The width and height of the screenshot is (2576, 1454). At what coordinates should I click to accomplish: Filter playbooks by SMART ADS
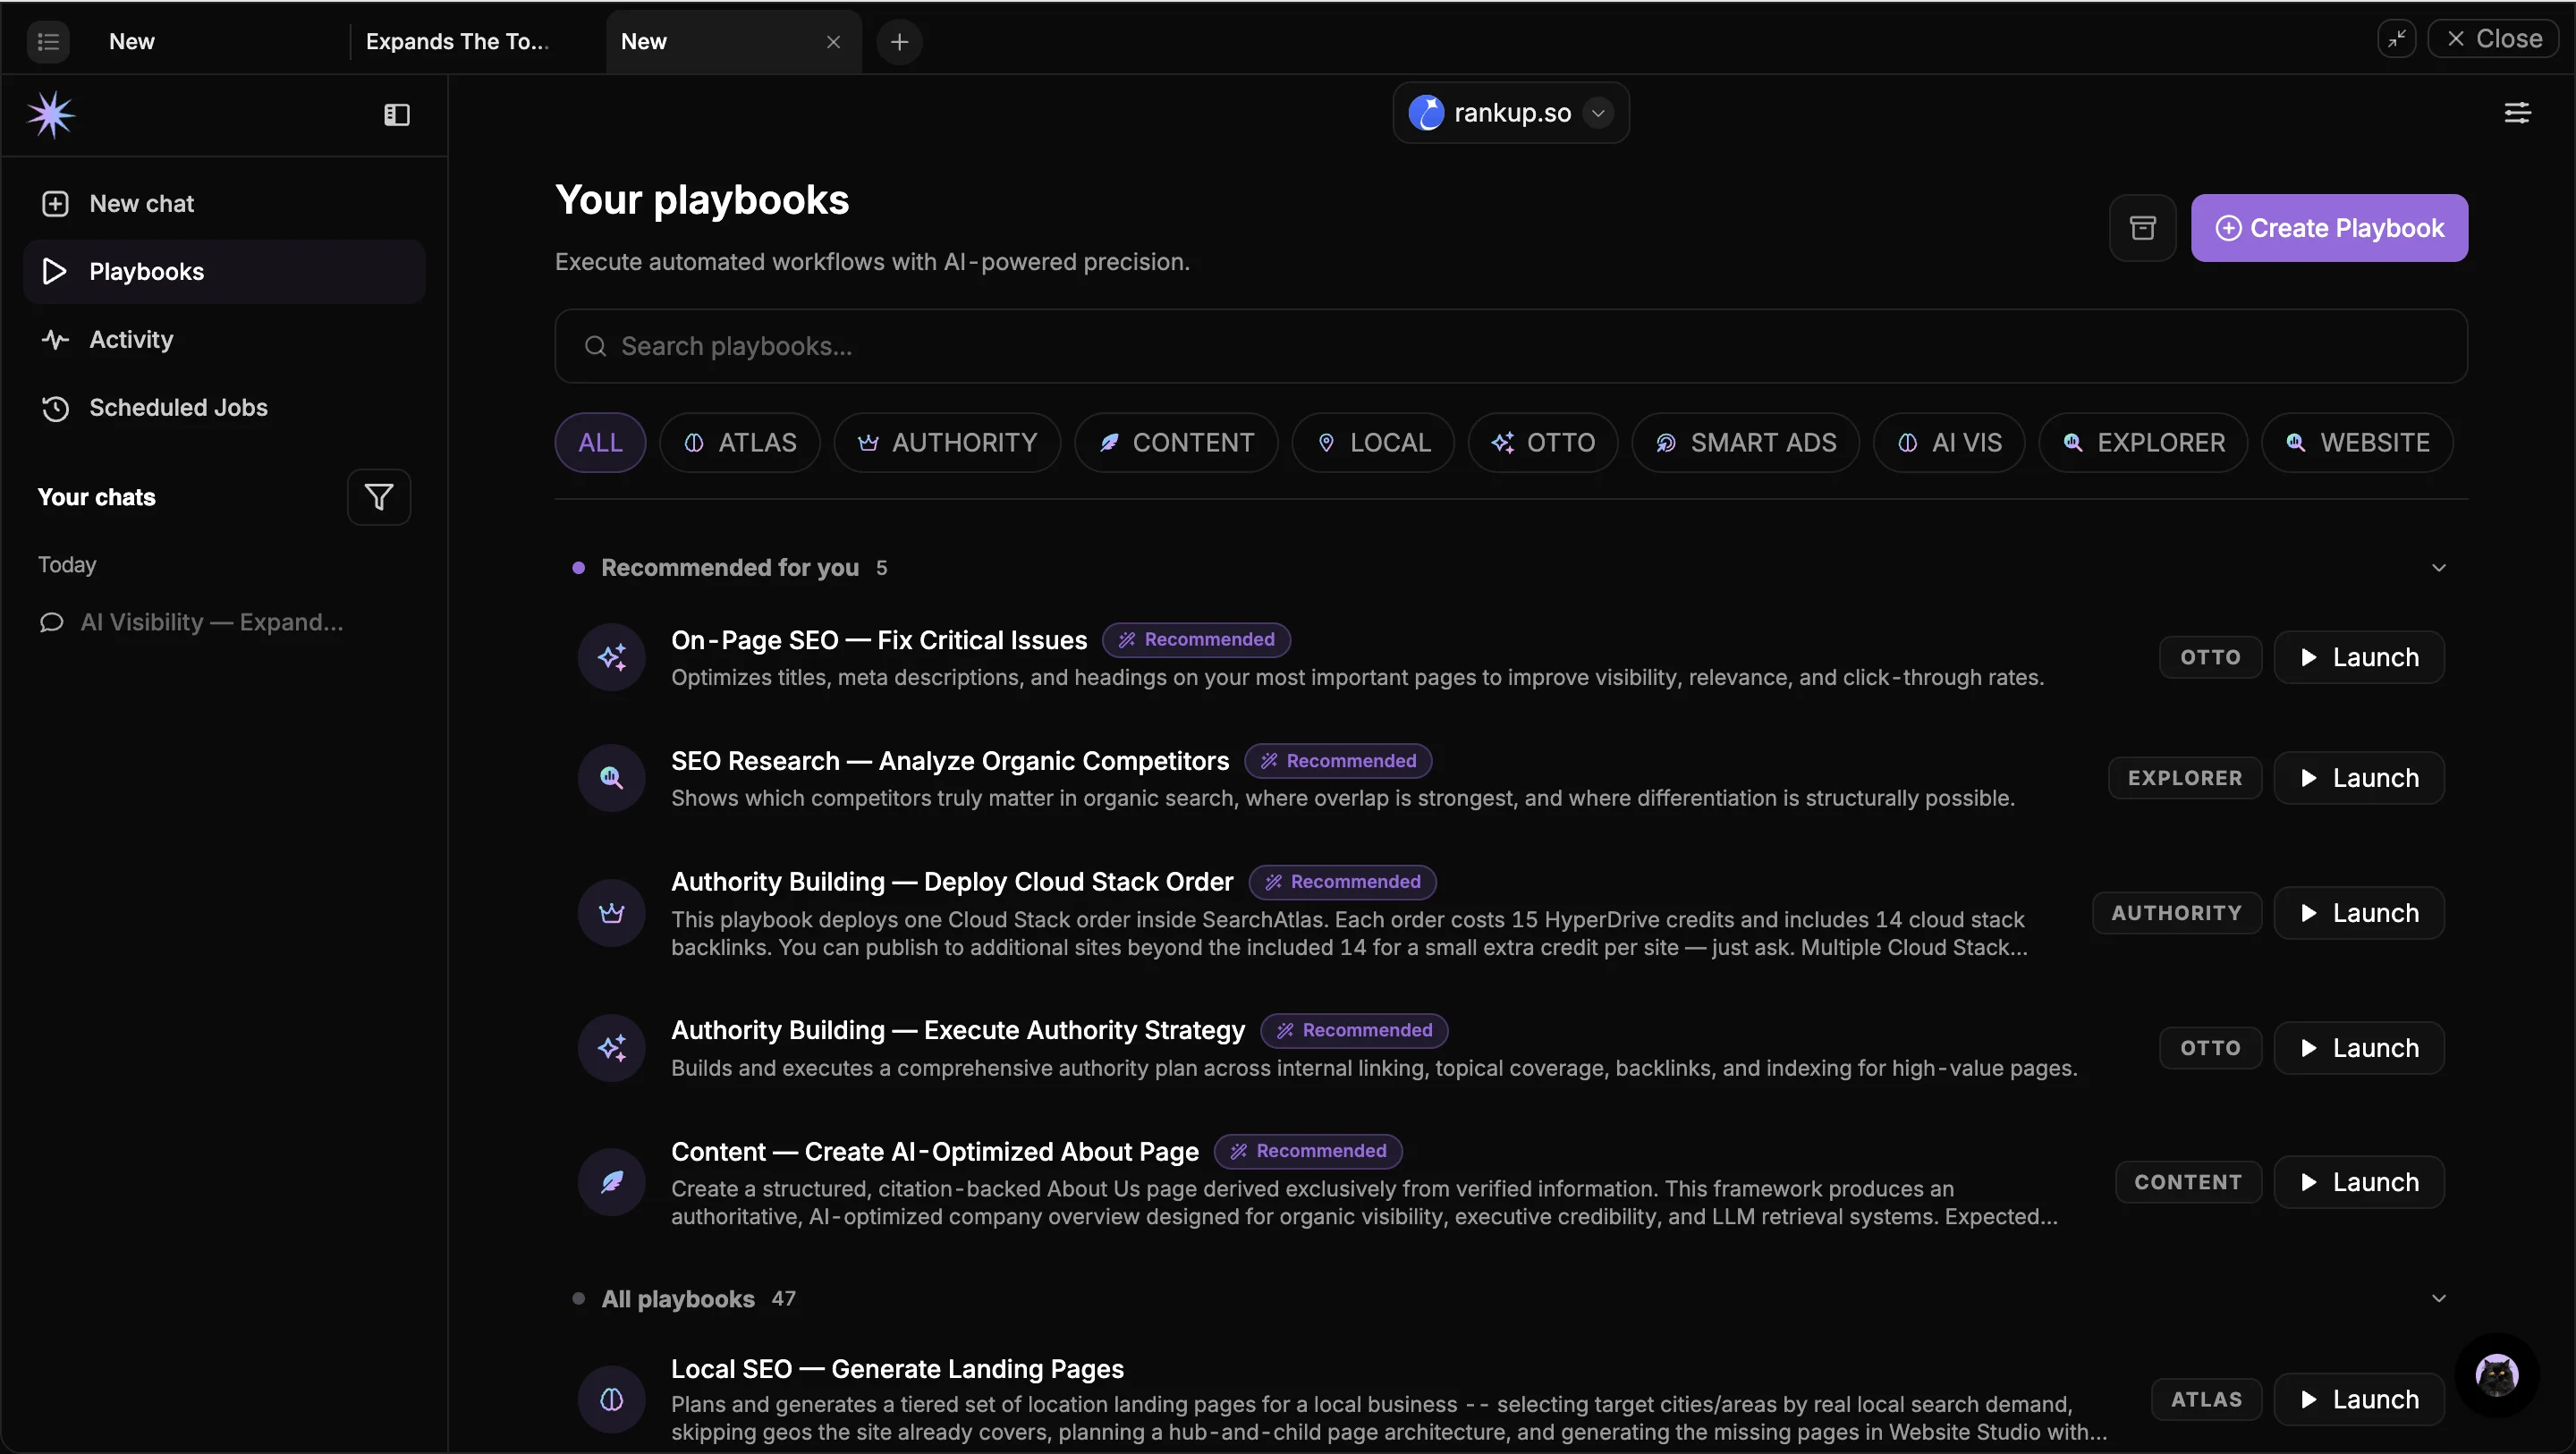[1746, 443]
